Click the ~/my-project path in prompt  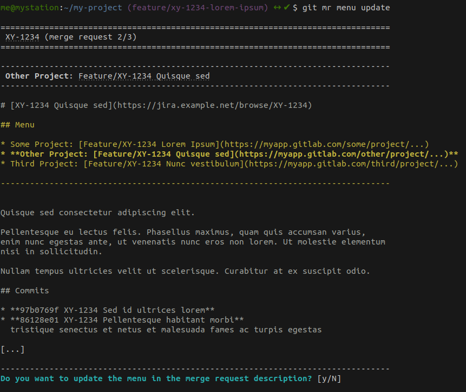click(93, 8)
